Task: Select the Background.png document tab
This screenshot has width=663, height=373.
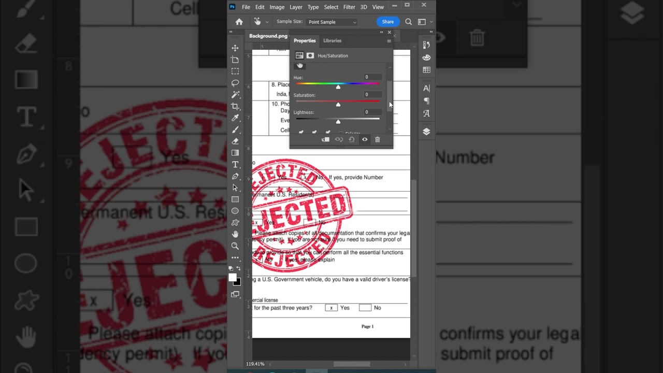Action: 268,36
